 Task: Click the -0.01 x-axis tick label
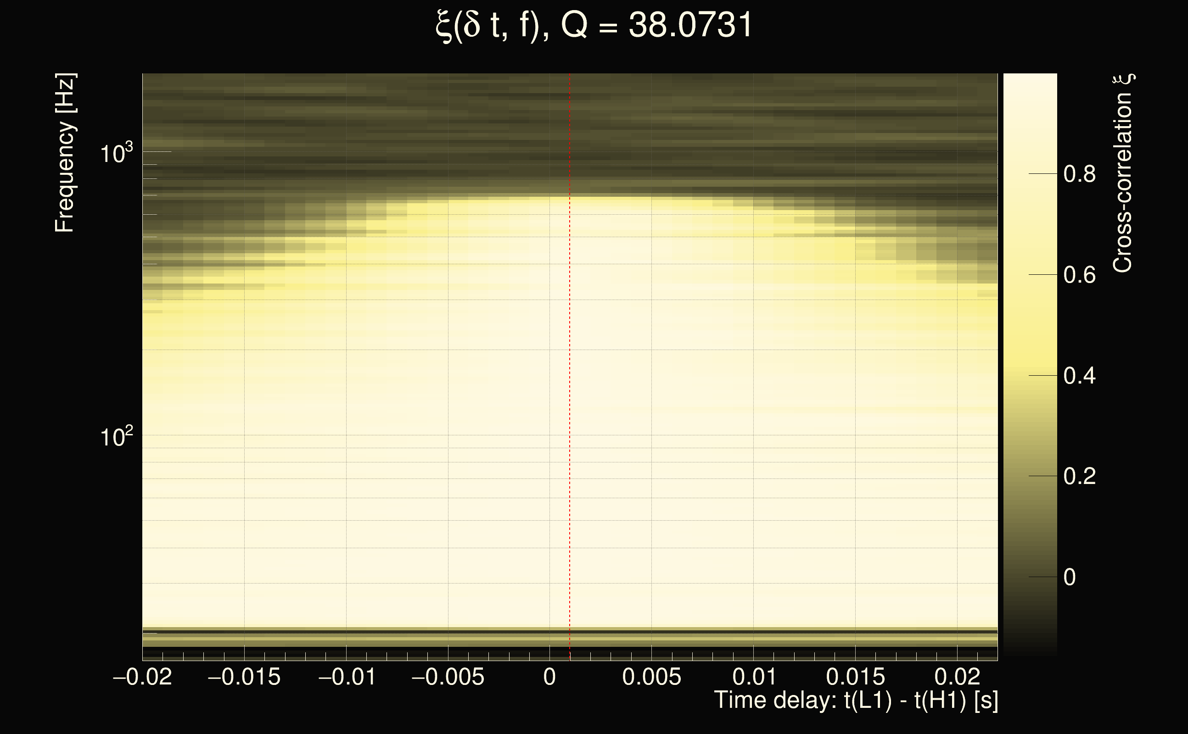tap(346, 677)
